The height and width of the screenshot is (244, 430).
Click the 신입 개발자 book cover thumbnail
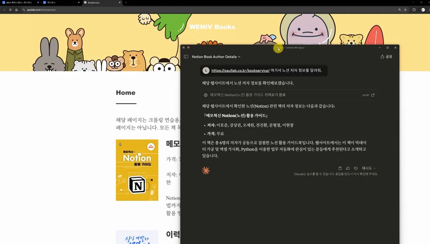(x=137, y=237)
